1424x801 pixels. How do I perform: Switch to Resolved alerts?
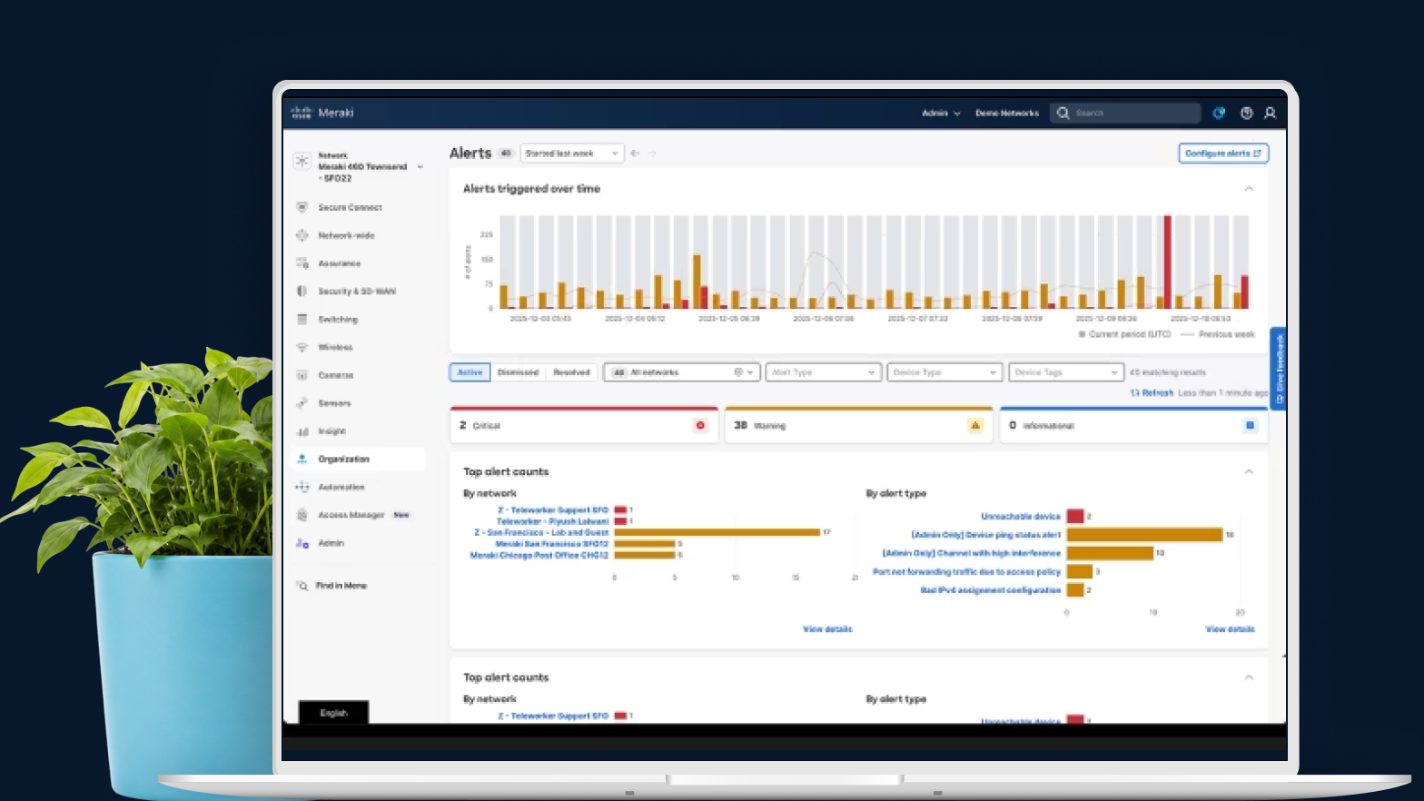pyautogui.click(x=571, y=372)
